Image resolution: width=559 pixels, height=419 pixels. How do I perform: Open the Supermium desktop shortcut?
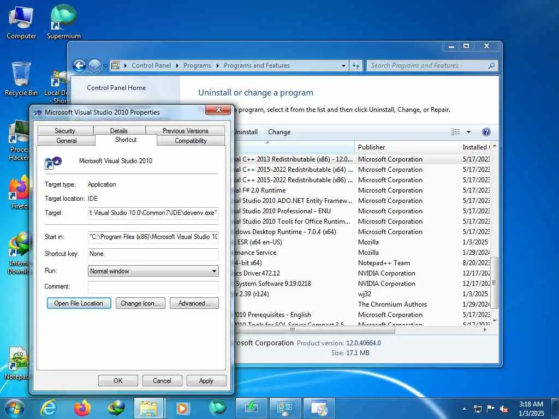[x=64, y=22]
